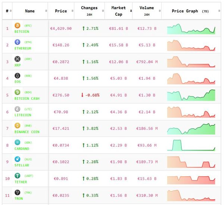Click Tron volume €310.30 M
The image size is (224, 205).
click(147, 195)
